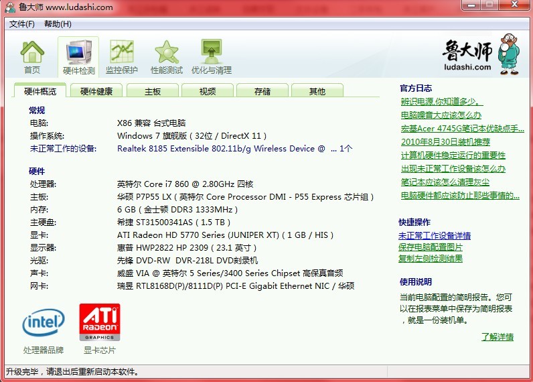This screenshot has width=533, height=382.
Task: Open the 2010年8月30日装机推荐 link
Action: pyautogui.click(x=445, y=142)
